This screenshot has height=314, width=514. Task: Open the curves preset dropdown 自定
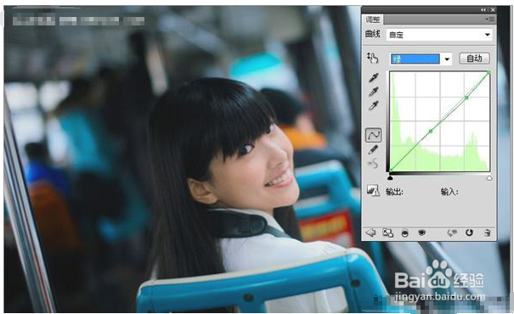[439, 35]
